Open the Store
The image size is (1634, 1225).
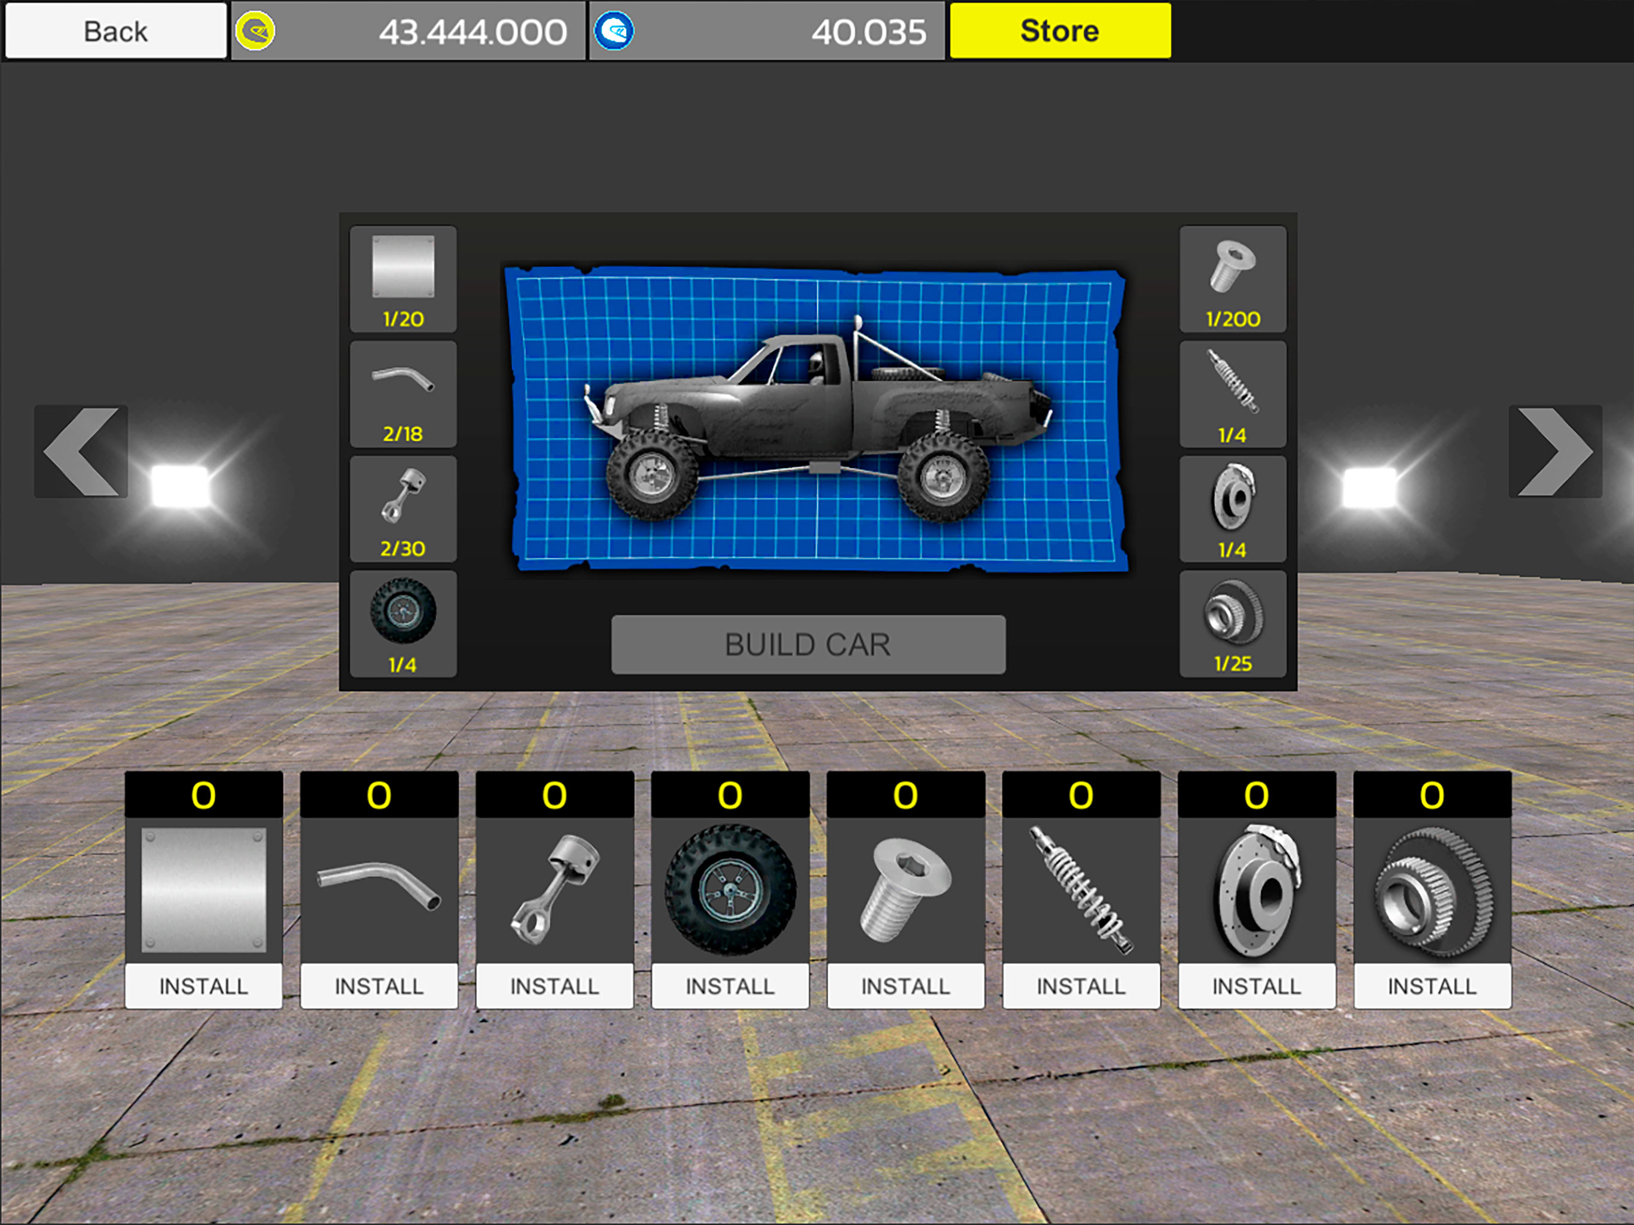coord(1059,31)
